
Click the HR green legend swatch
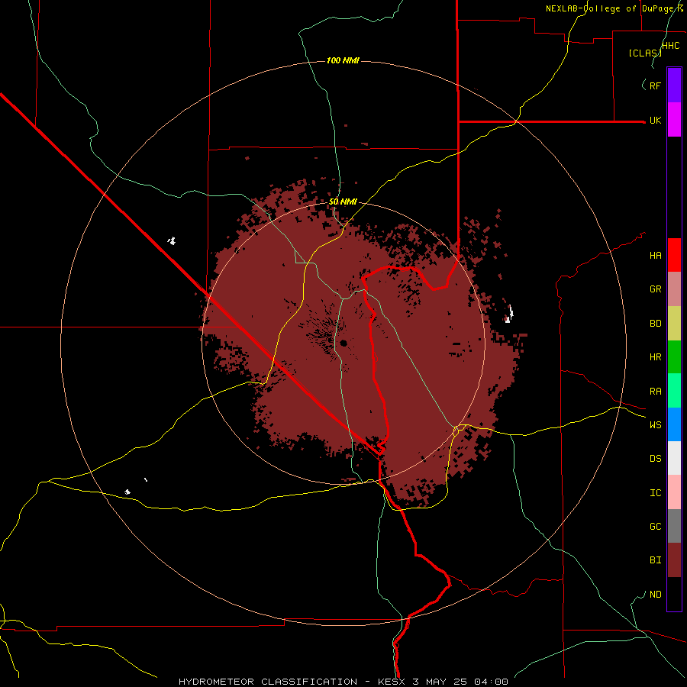pyautogui.click(x=674, y=356)
